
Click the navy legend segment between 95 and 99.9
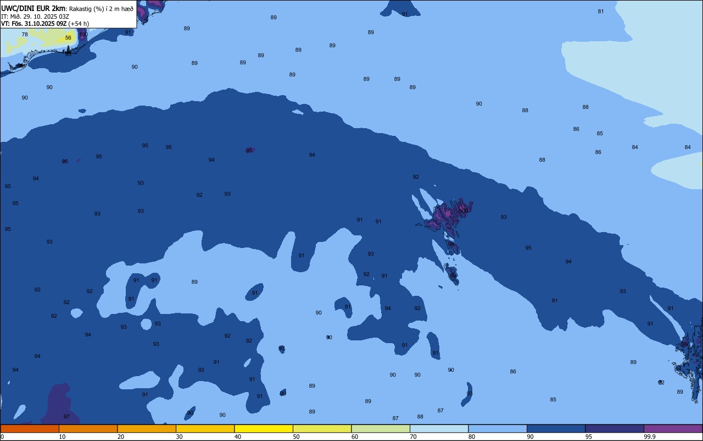pos(615,428)
